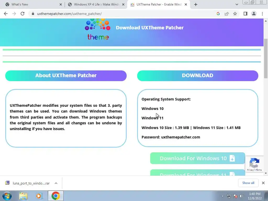Open reCAPTCHA Privacy link

[x=250, y=170]
